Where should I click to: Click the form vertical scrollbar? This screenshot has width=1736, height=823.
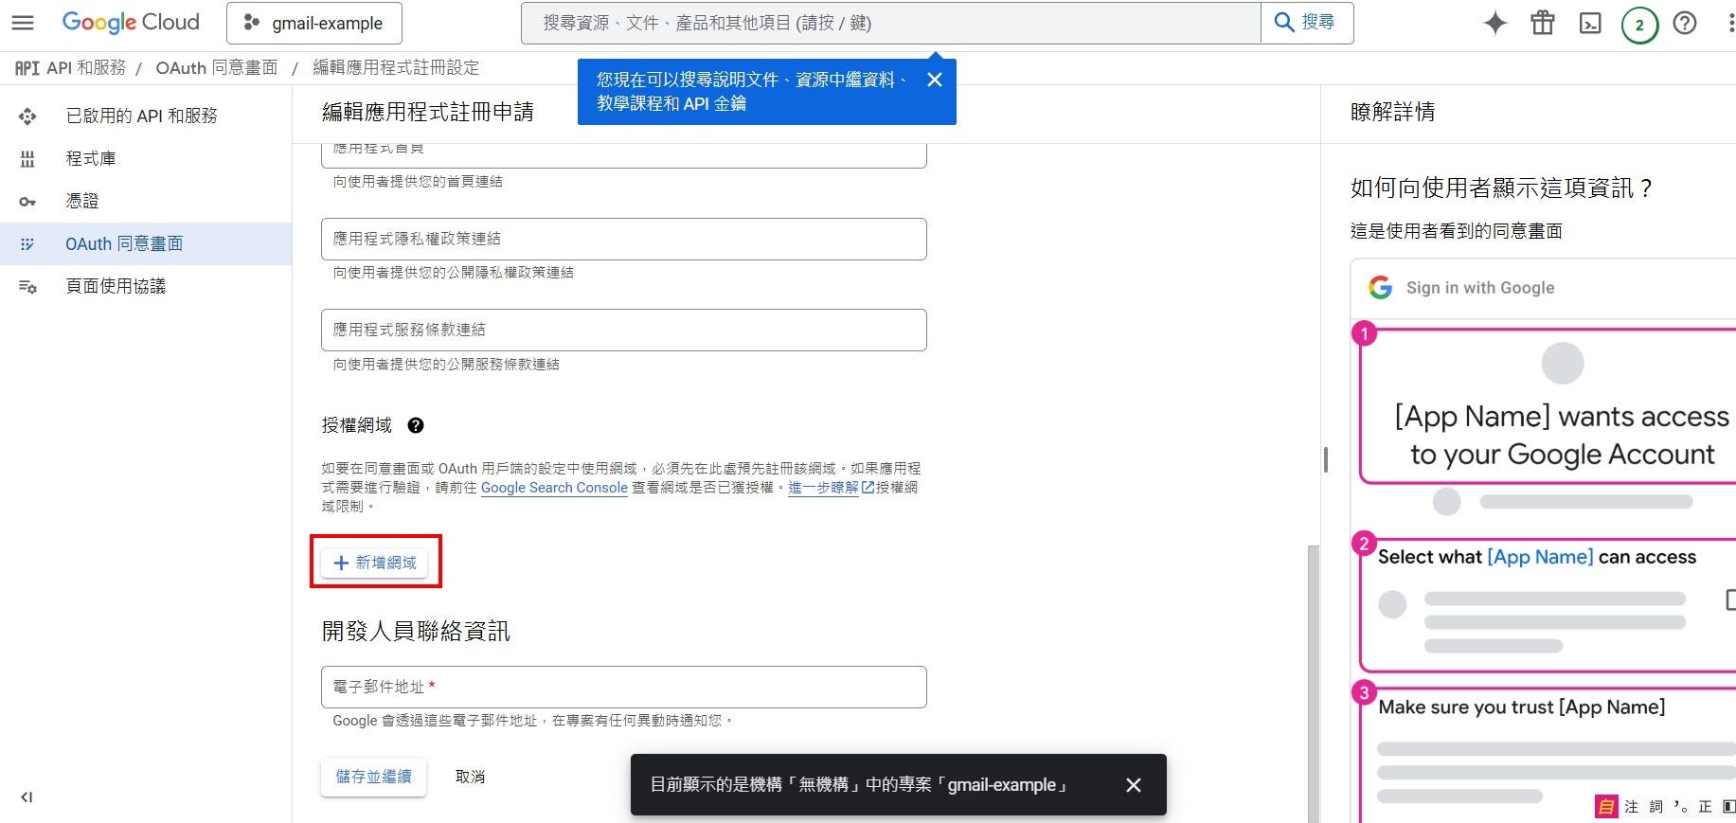pyautogui.click(x=1313, y=684)
